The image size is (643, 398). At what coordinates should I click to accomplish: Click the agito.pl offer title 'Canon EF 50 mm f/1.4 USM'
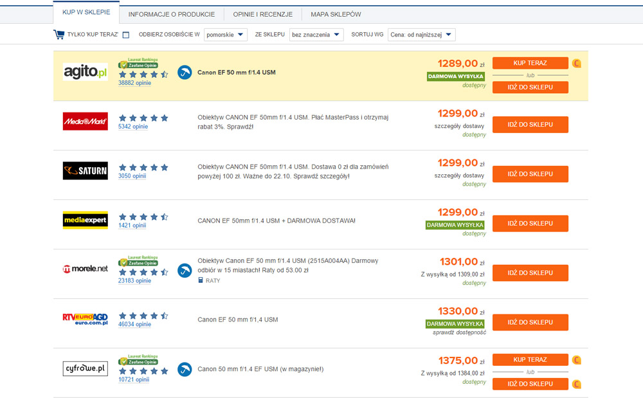click(237, 73)
